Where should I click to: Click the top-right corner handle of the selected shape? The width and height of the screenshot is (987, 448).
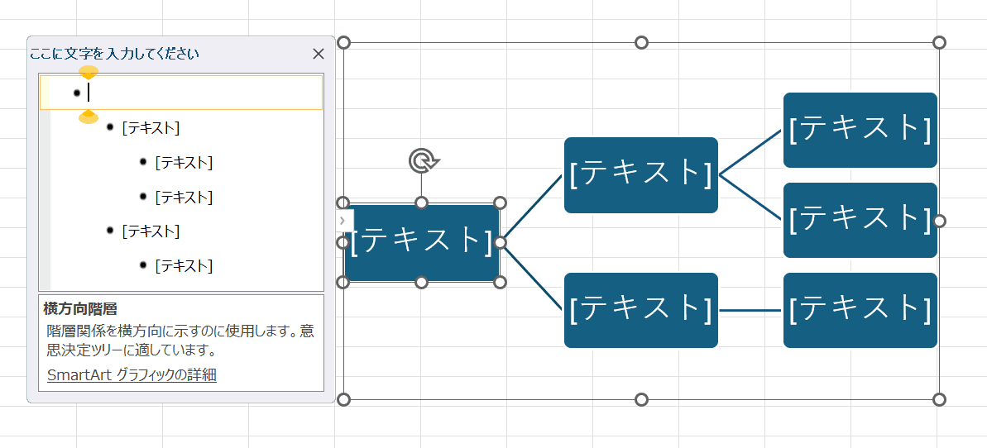point(500,203)
